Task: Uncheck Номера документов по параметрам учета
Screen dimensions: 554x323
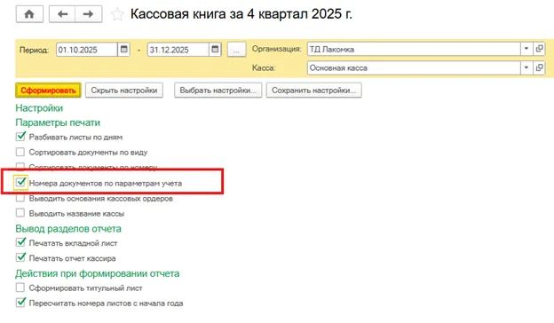Action: [20, 183]
